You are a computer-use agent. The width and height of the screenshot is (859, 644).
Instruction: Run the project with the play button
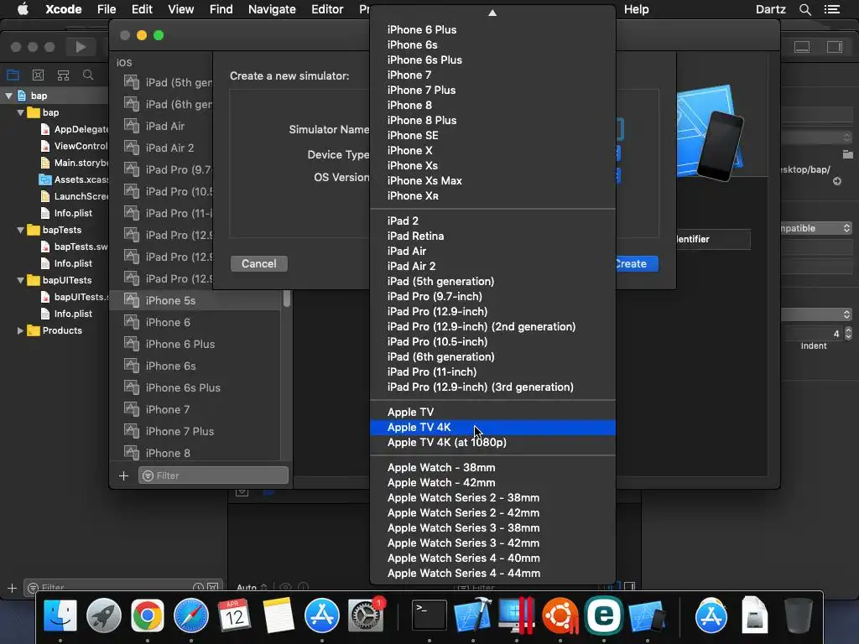point(81,47)
